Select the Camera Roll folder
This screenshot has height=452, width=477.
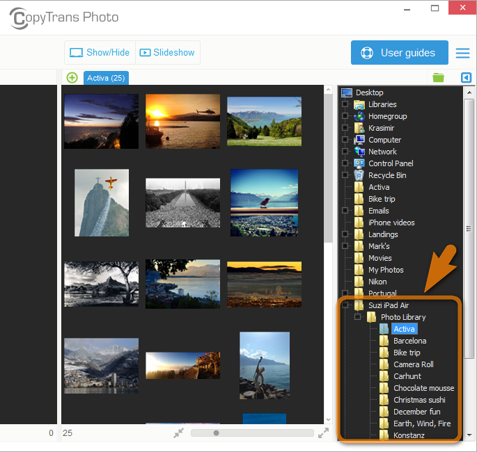(x=413, y=364)
